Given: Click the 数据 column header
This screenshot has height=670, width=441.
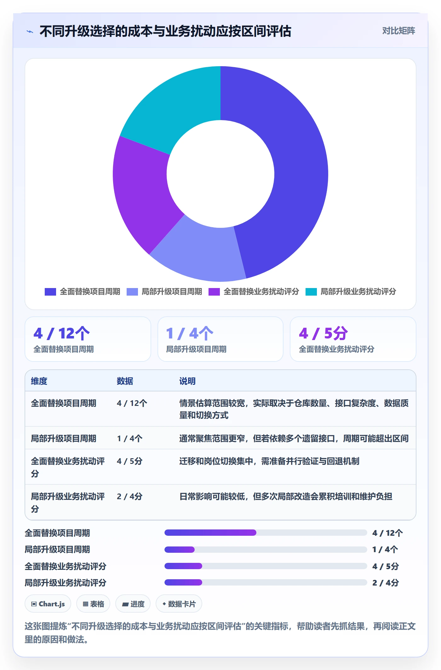Looking at the screenshot, I should pos(125,381).
